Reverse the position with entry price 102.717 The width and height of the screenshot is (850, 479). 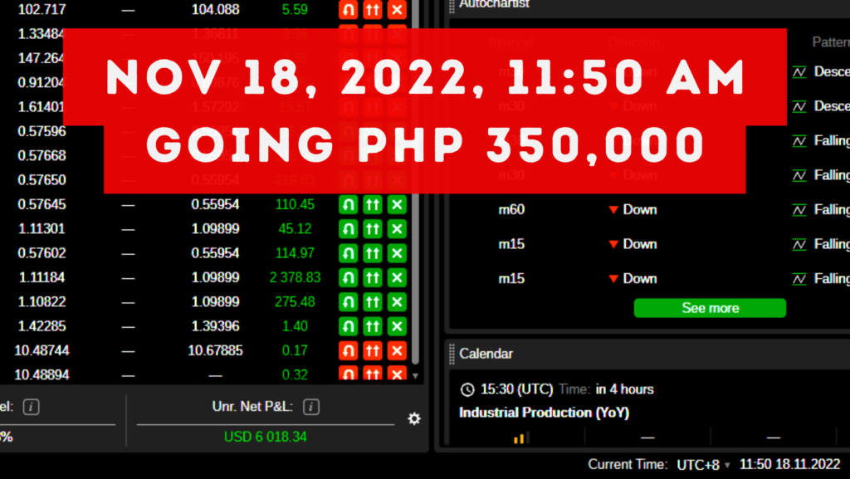pos(348,9)
